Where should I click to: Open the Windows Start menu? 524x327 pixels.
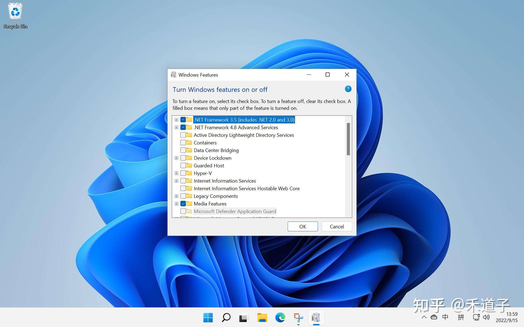[x=208, y=317]
